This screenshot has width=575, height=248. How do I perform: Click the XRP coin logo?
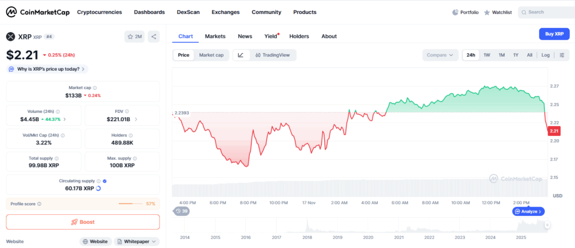coord(10,36)
